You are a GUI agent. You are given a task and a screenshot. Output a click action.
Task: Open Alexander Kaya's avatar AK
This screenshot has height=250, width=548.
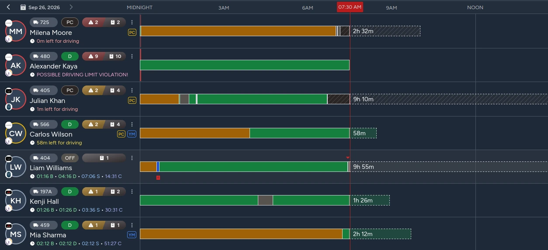pyautogui.click(x=16, y=65)
